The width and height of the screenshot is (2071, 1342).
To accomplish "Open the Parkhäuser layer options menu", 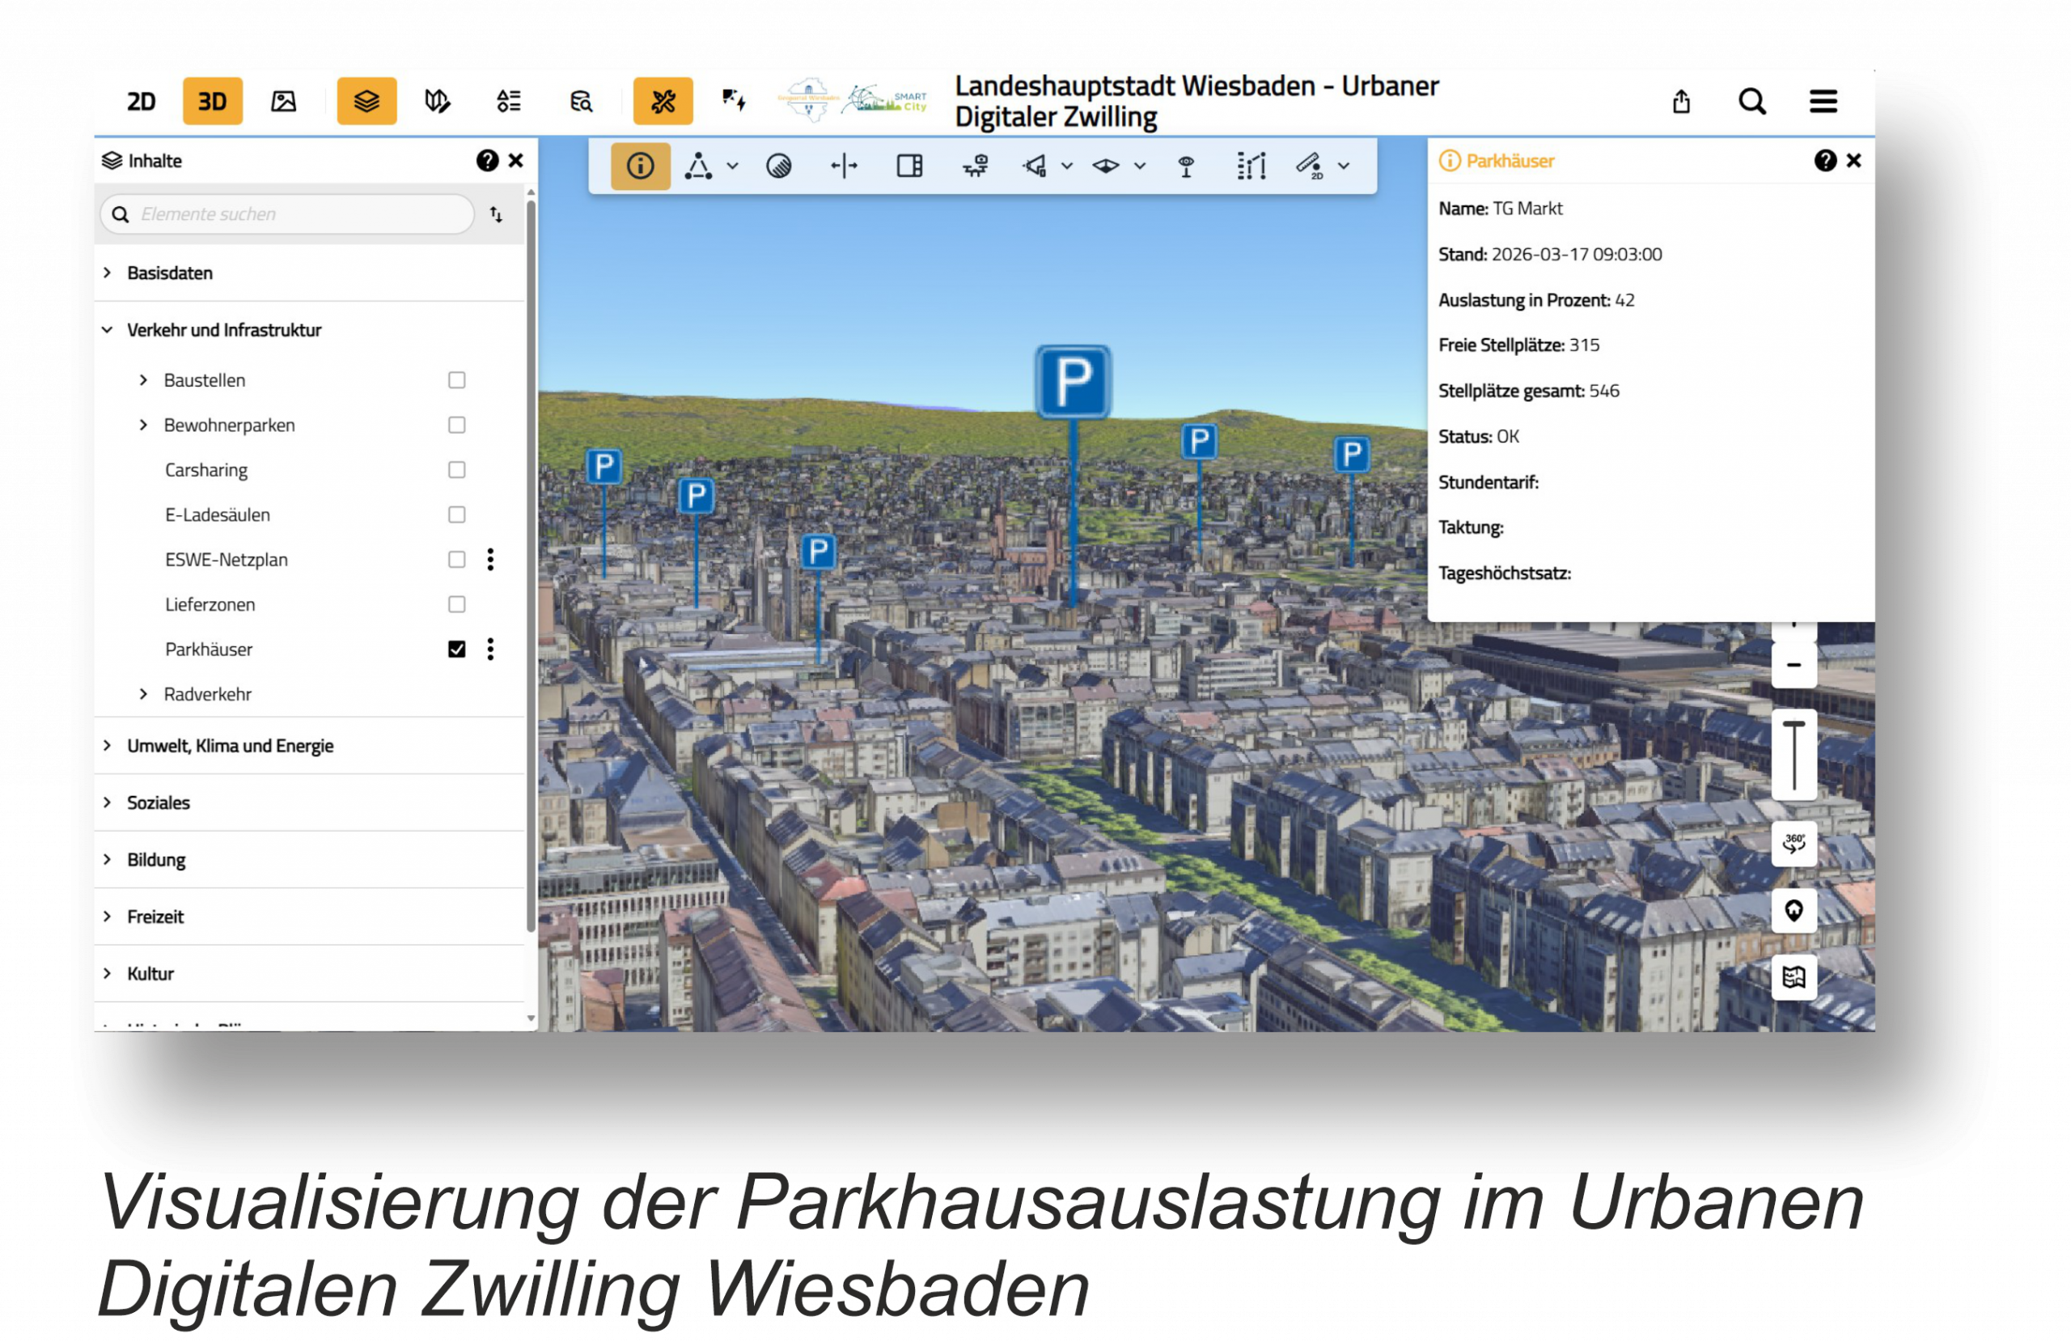I will [x=491, y=650].
